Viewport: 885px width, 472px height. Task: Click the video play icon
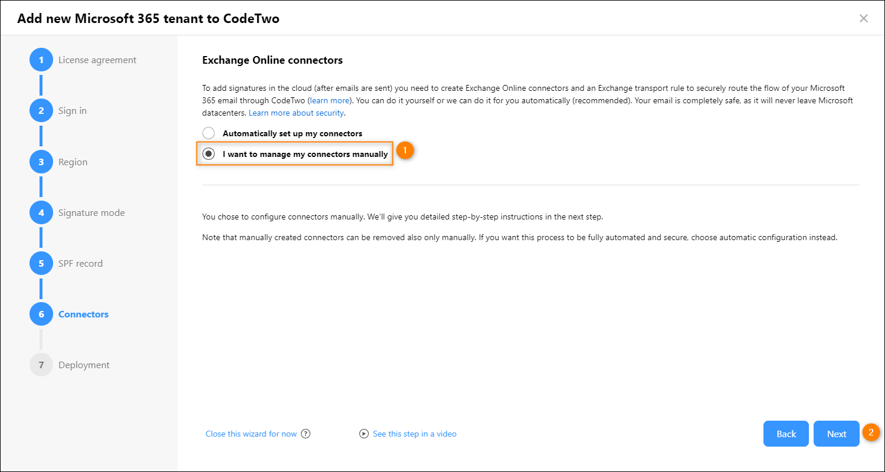[x=364, y=434]
